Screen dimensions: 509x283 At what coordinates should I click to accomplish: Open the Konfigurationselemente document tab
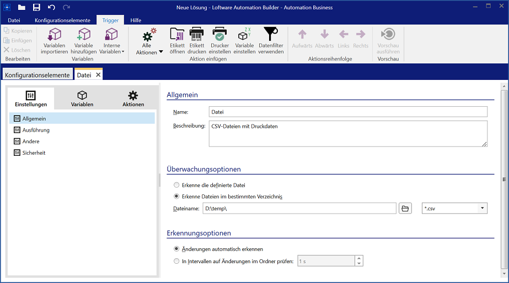(x=37, y=75)
